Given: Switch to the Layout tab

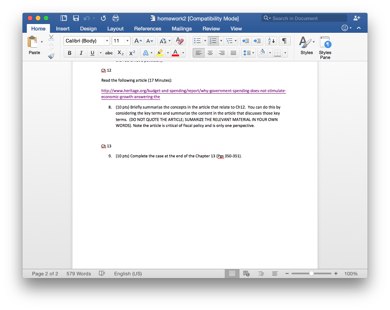Looking at the screenshot, I should pos(115,29).
